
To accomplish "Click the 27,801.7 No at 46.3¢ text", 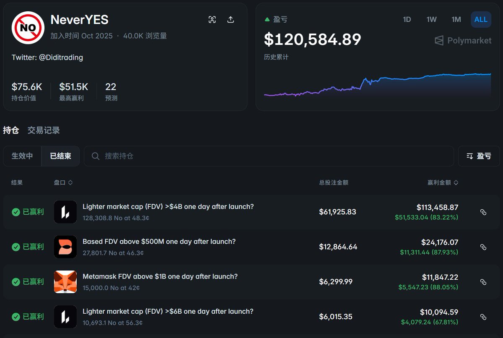I will [113, 253].
